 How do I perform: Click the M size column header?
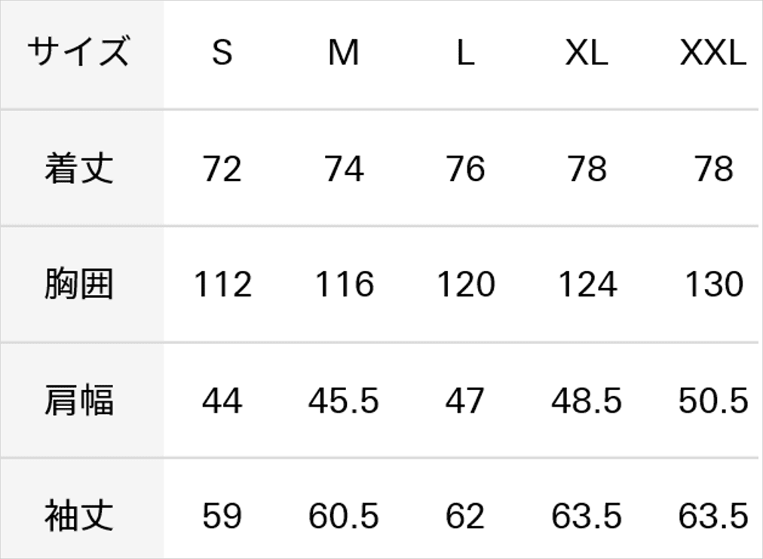point(344,52)
